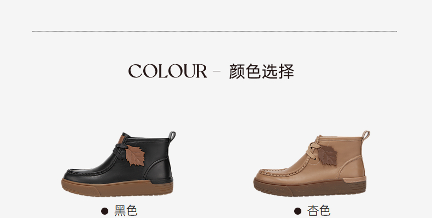Viewport: 432px width, 218px height.
Task: Click the heel pull tab of apricot boot
Action: pos(366,135)
